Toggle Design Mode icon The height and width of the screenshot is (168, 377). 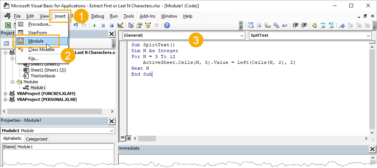point(120,25)
